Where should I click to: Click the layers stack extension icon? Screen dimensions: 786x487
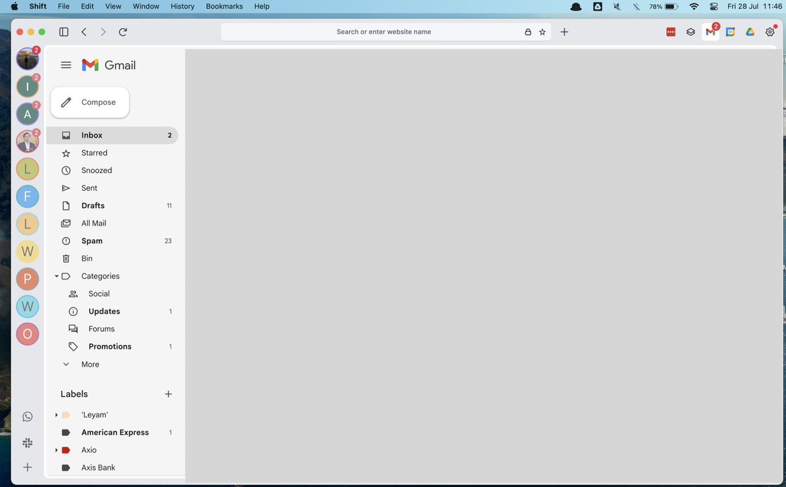pos(690,31)
